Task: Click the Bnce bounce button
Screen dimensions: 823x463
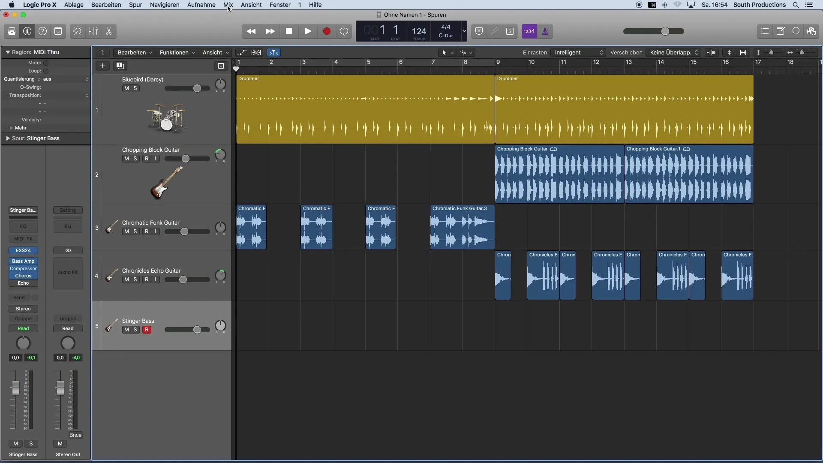Action: pos(75,435)
